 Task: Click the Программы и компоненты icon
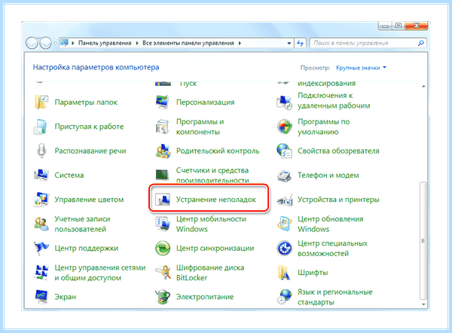click(163, 127)
